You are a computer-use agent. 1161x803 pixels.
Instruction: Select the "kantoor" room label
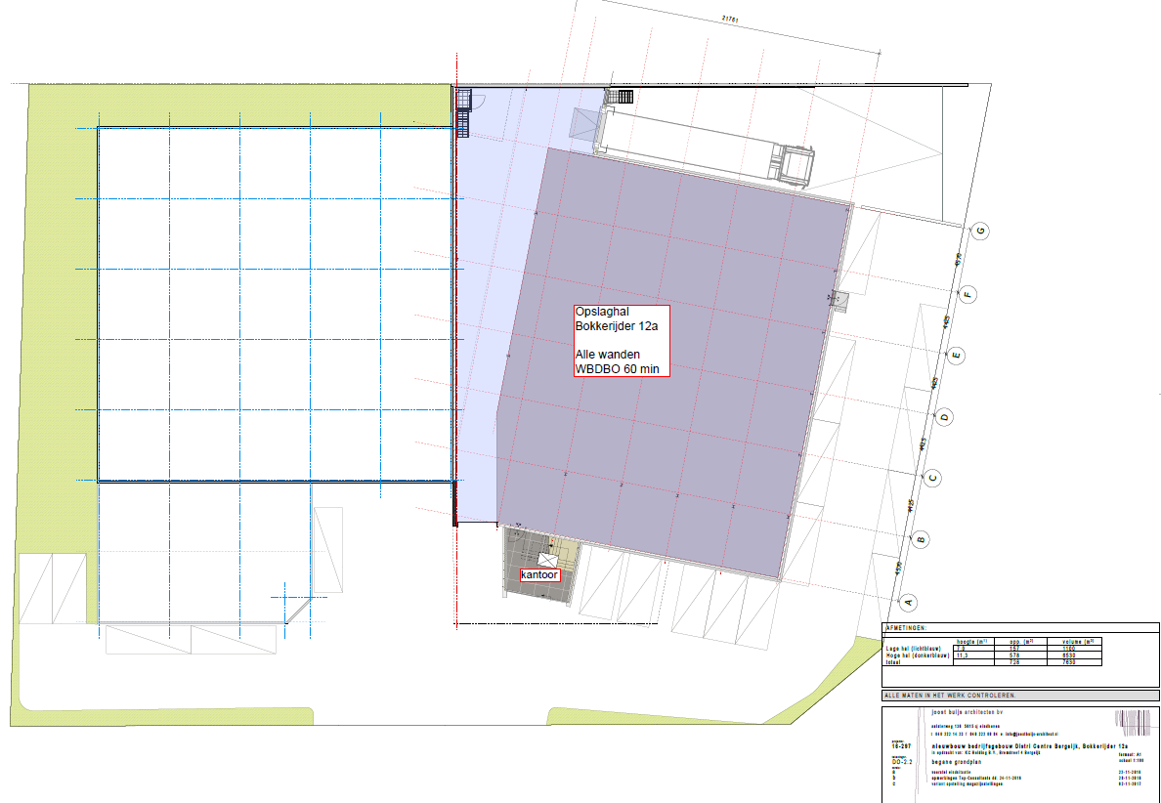click(539, 575)
